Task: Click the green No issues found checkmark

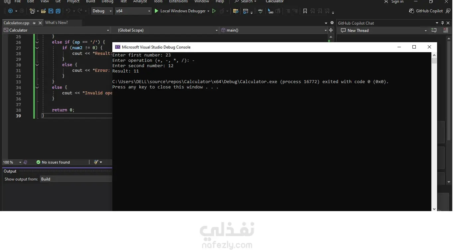Action: click(x=38, y=162)
